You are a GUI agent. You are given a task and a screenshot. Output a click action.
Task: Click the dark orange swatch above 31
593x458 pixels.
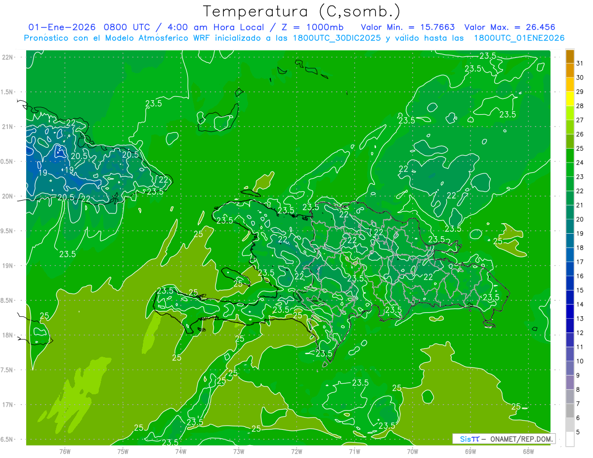570,56
